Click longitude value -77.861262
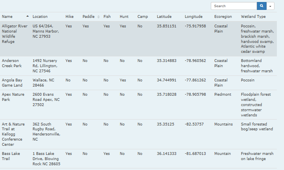The width and height of the screenshot is (284, 170). (x=195, y=80)
